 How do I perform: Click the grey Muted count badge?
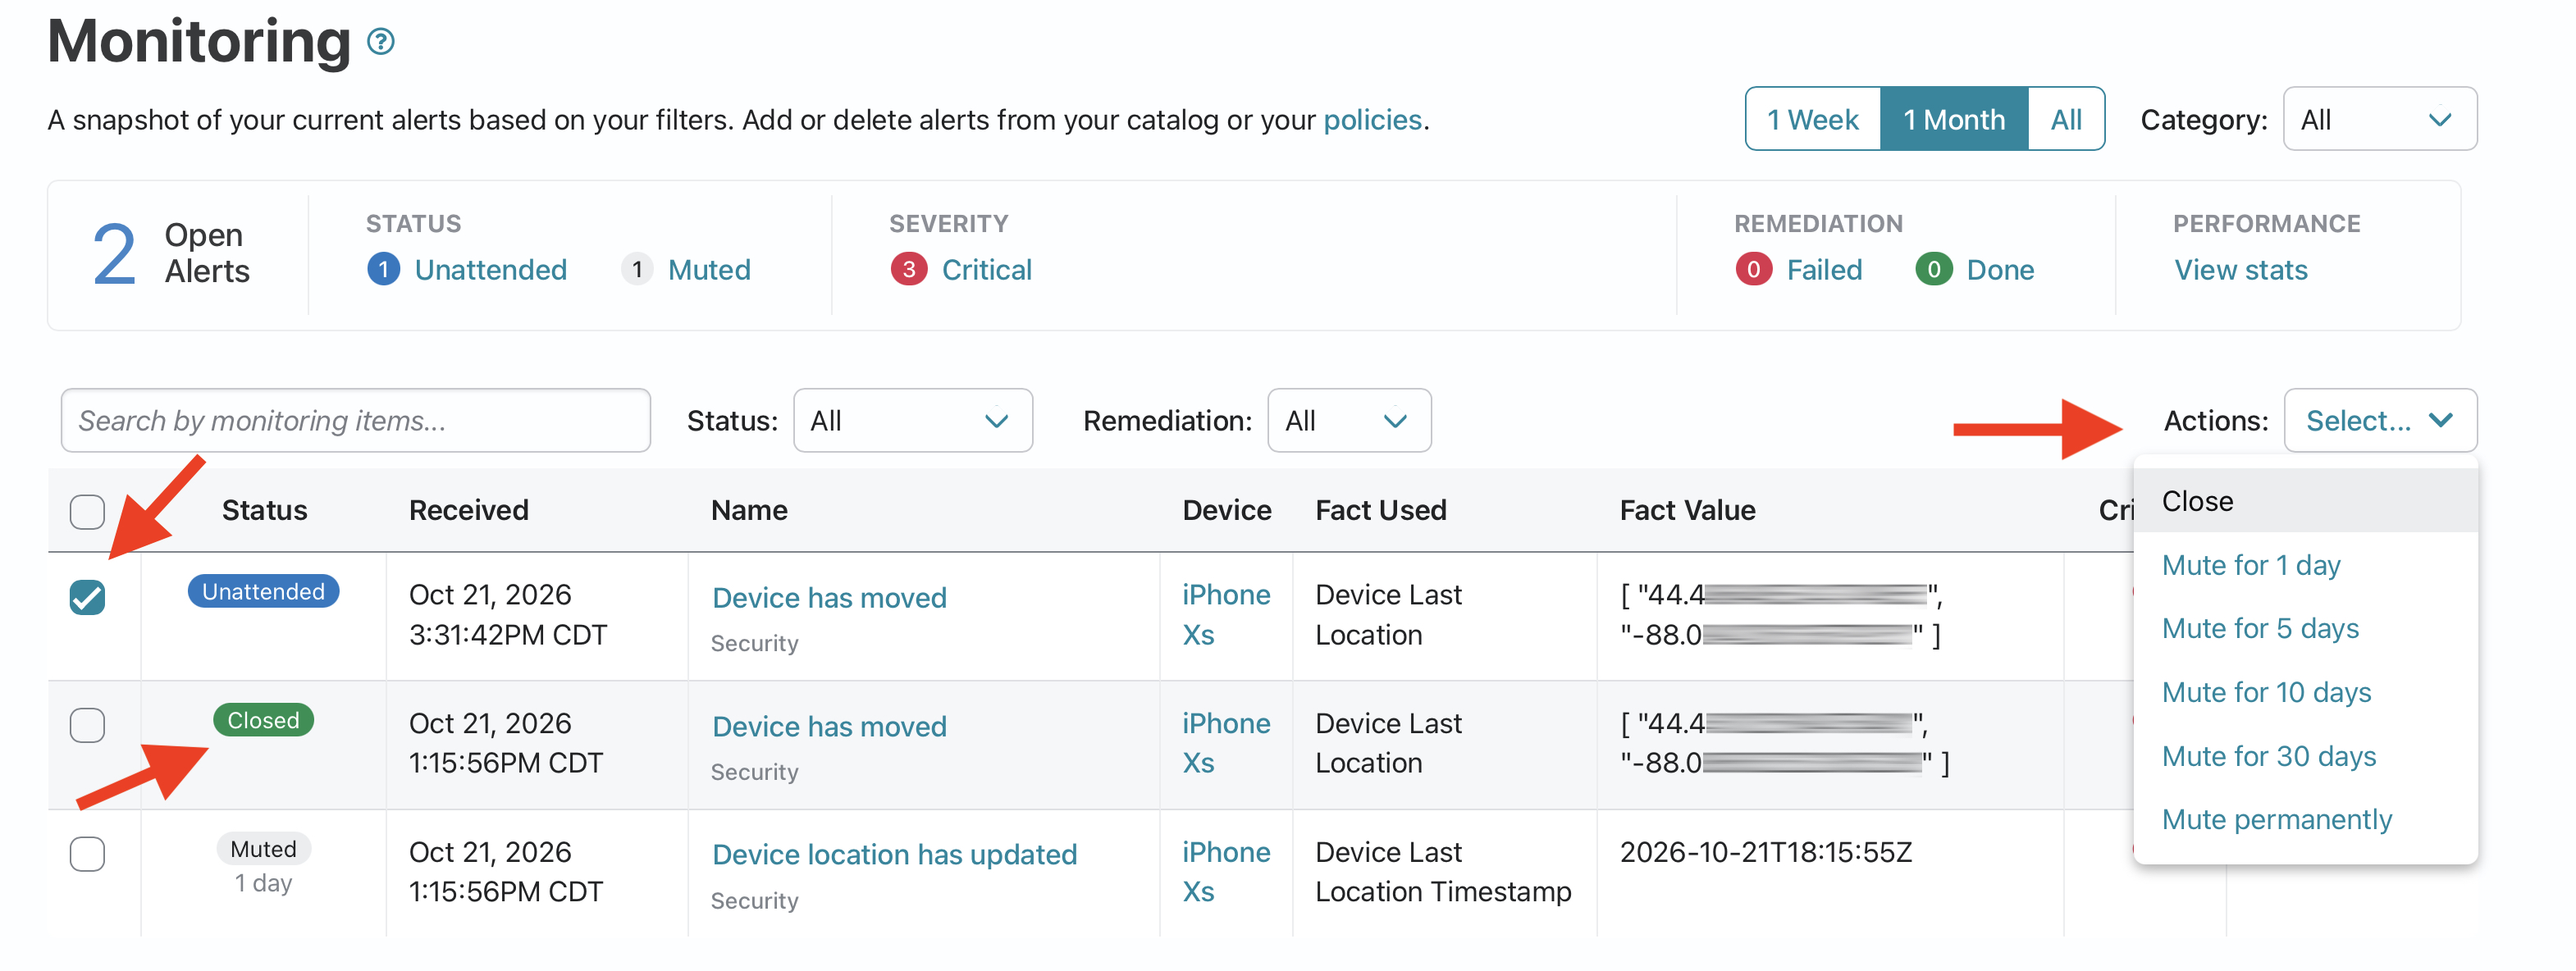[x=637, y=269]
